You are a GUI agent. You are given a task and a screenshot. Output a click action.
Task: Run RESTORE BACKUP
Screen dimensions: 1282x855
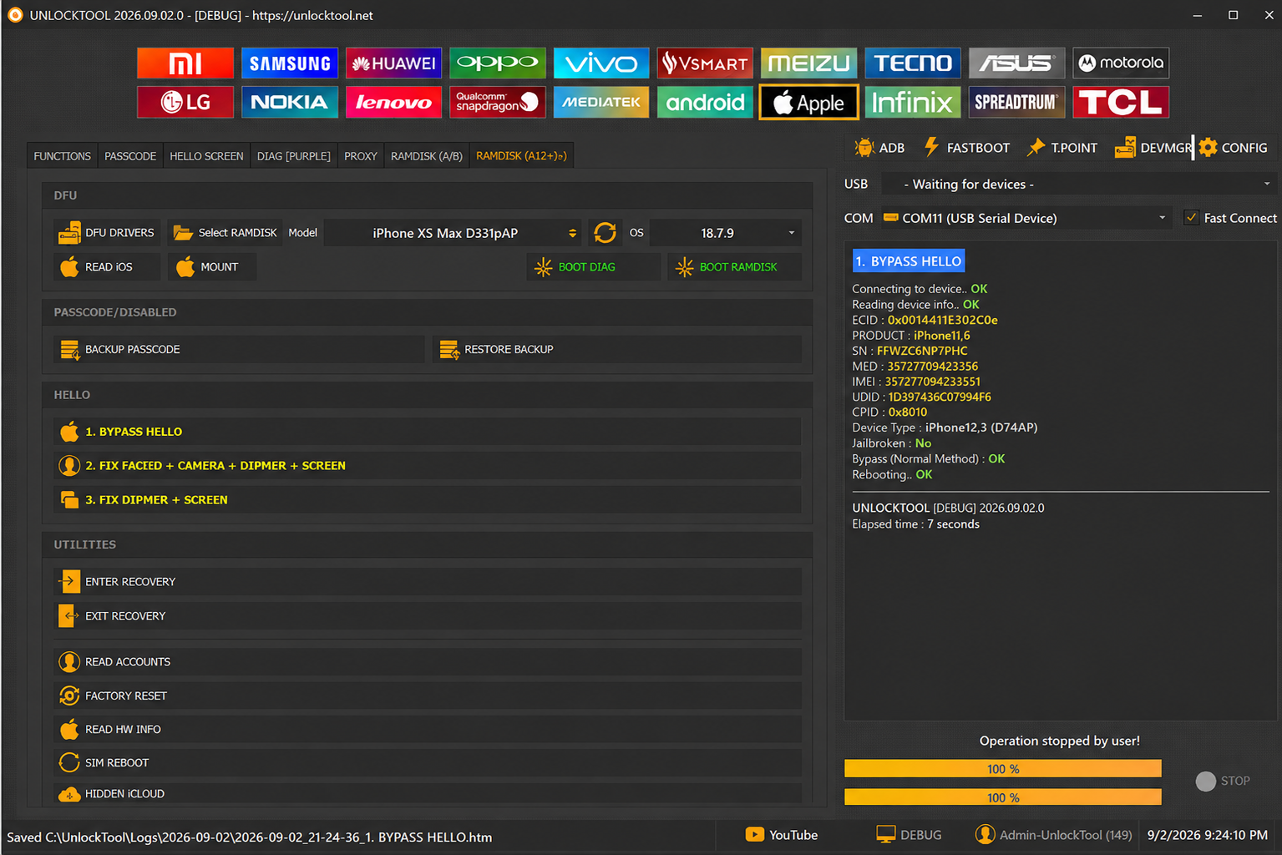(616, 349)
